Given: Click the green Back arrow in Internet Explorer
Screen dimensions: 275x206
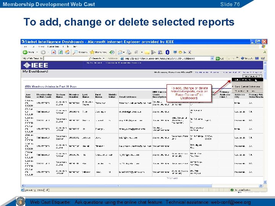Looking at the screenshot, I should click(25, 52).
